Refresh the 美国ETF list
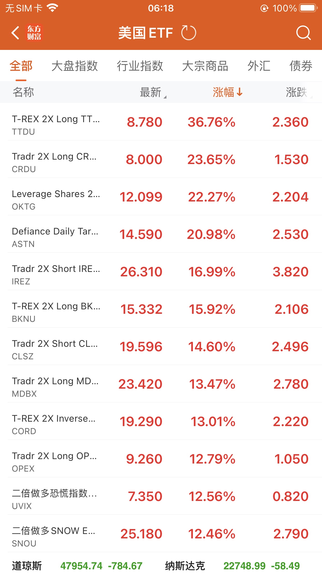Screen dimensions: 322x574 188,33
